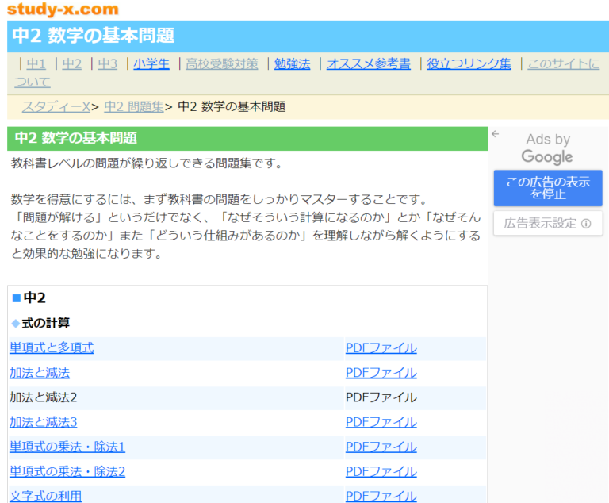Screen dimensions: 609x503
Task: Open the 中1 navigation link
Action: pos(36,63)
